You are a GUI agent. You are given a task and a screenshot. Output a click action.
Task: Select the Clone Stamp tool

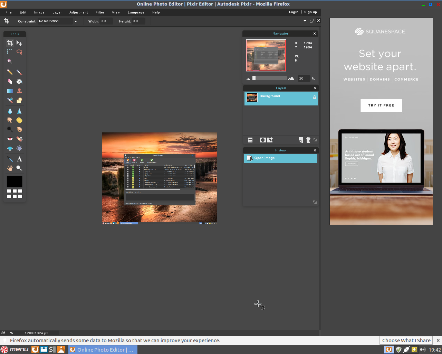click(19, 91)
